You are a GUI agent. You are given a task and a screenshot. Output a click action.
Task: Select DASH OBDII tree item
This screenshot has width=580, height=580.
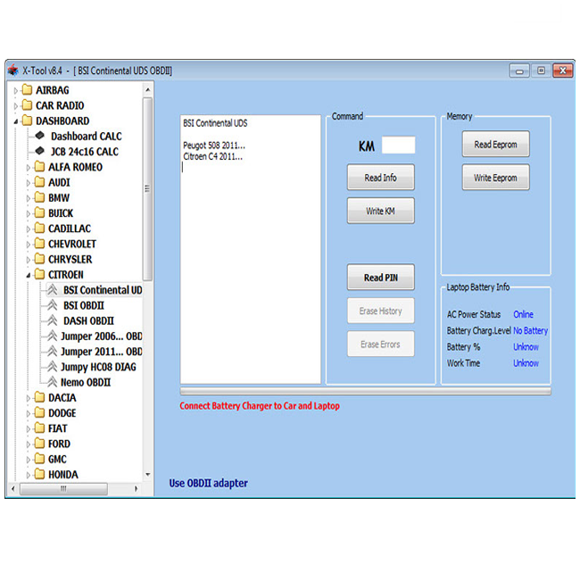[x=88, y=320]
